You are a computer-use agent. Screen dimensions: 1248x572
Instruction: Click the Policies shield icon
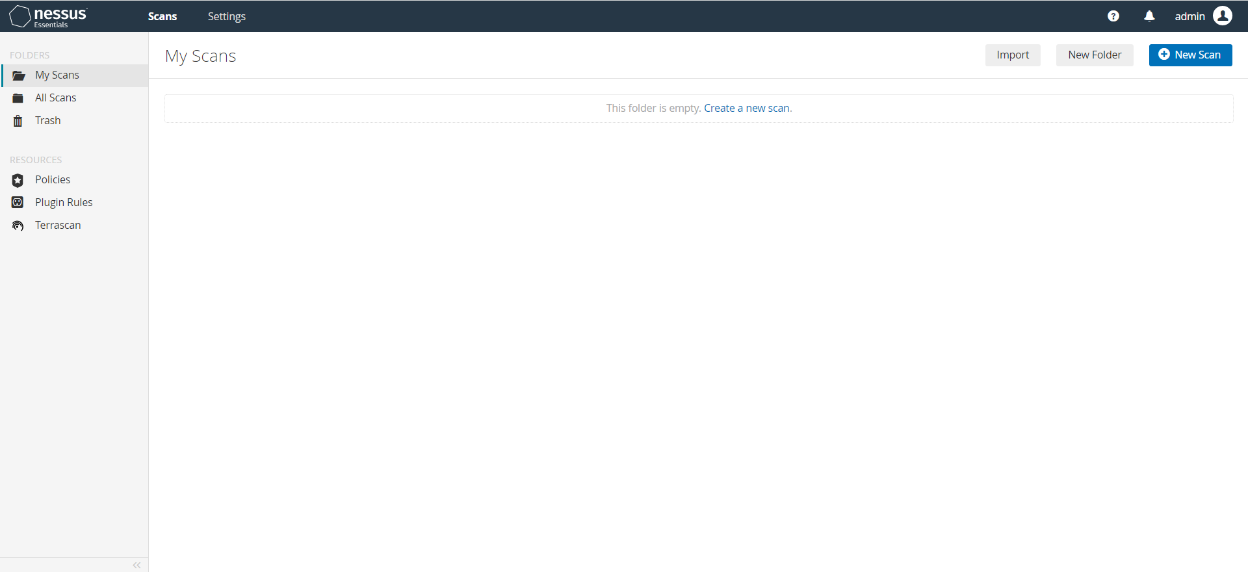pyautogui.click(x=18, y=180)
